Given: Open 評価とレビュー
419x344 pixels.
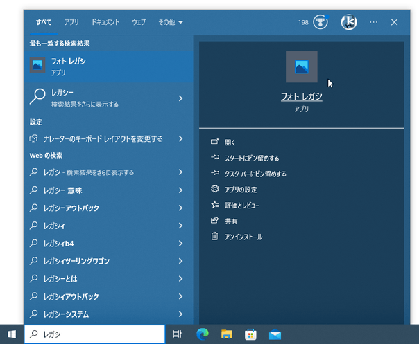Looking at the screenshot, I should (x=242, y=206).
